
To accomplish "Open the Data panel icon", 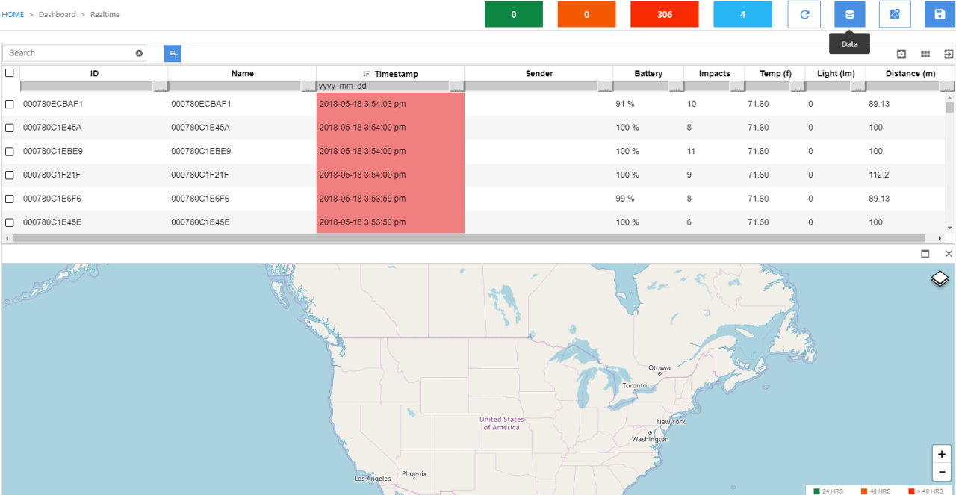I will click(849, 14).
